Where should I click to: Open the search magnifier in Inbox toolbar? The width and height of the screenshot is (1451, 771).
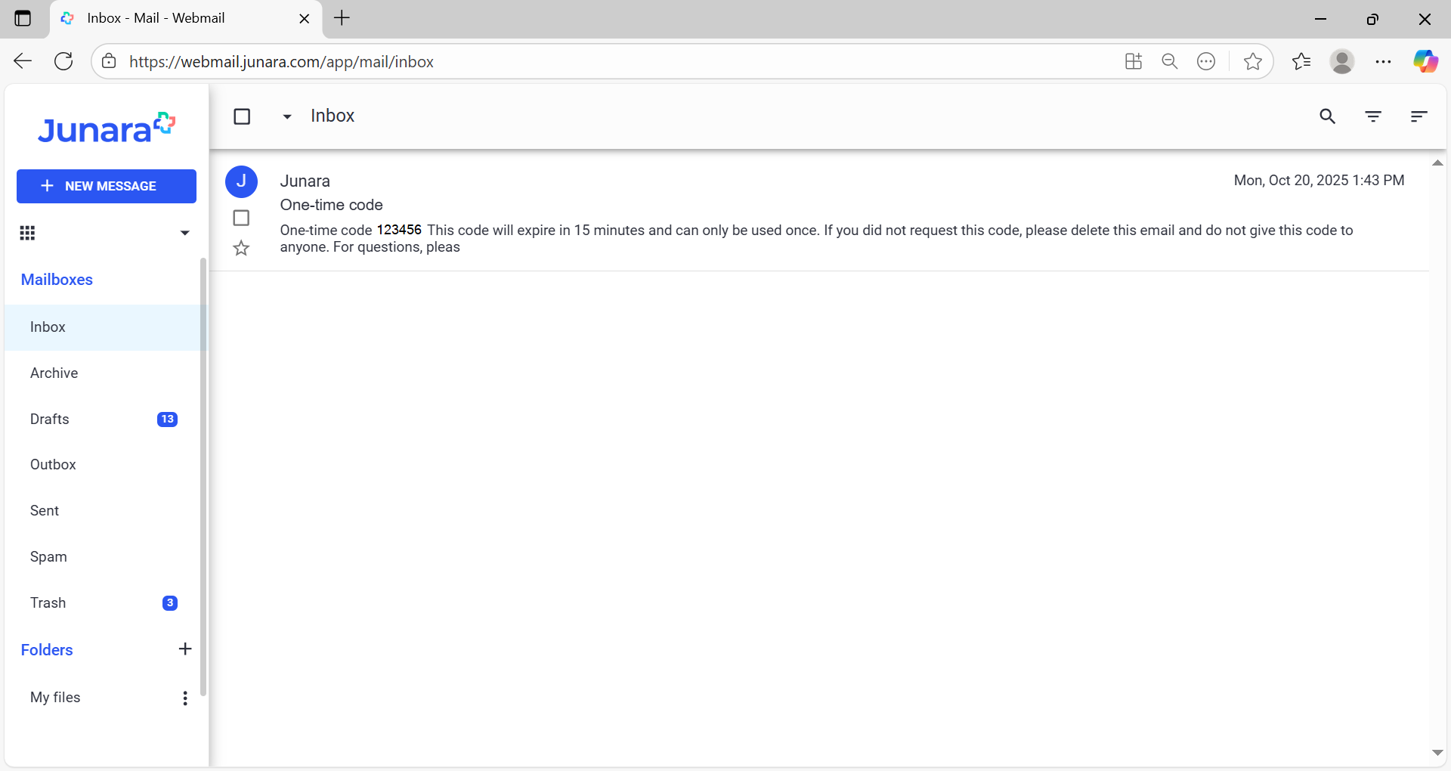(x=1327, y=116)
